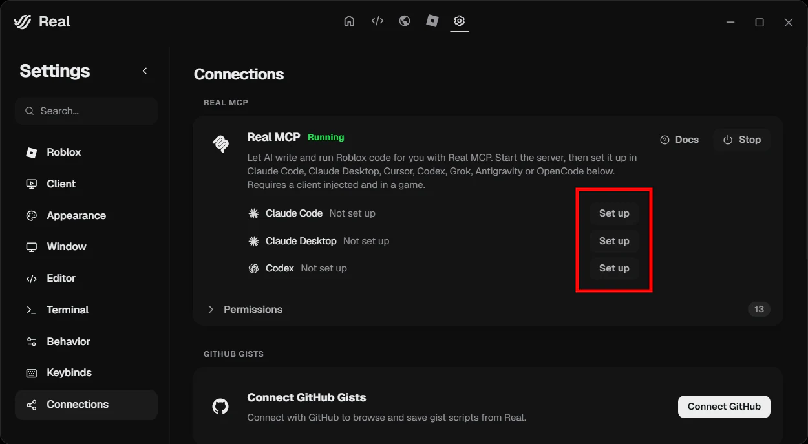Open the globe icon in top bar
Viewport: 808px width, 444px height.
pos(405,21)
